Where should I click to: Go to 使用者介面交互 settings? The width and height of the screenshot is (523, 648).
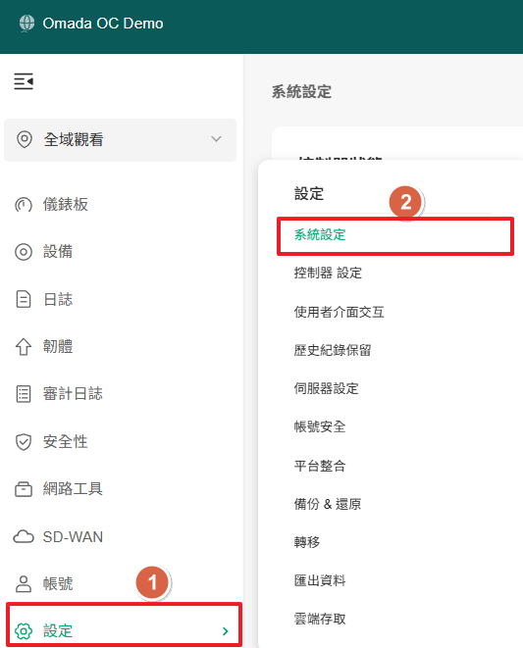(339, 312)
